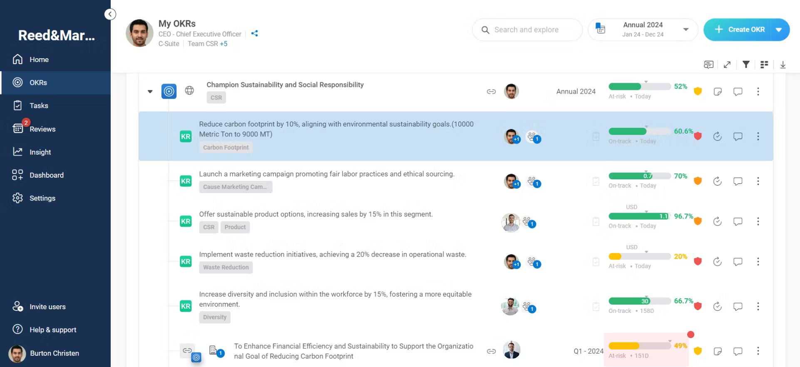Click the Search and explore field

coord(526,30)
